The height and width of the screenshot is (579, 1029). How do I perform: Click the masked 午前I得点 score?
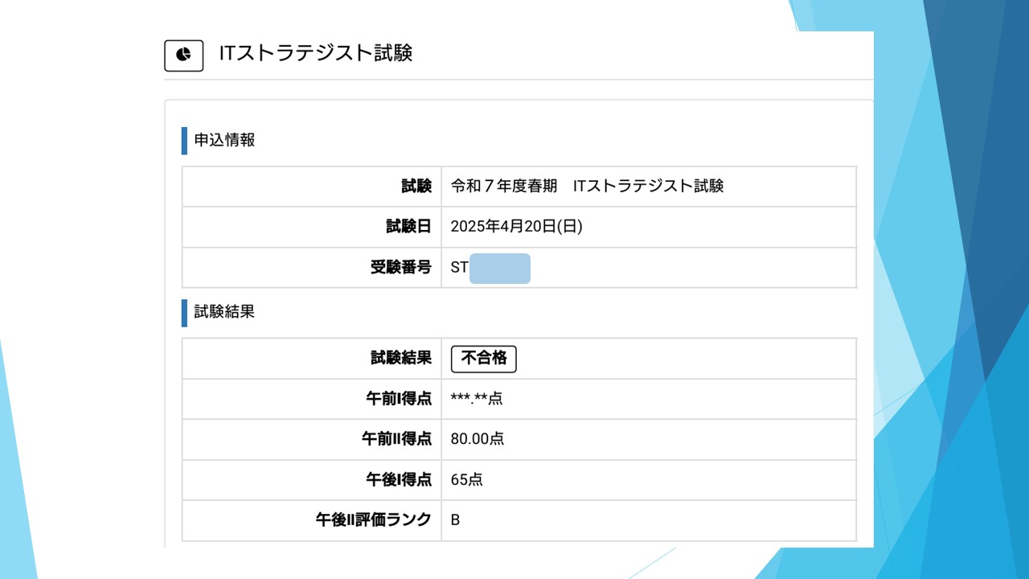click(x=477, y=399)
